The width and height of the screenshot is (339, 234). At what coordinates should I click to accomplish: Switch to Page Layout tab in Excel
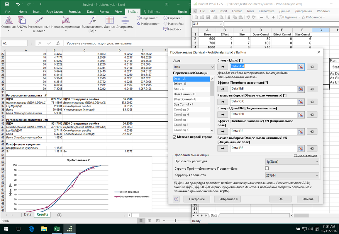point(55,12)
